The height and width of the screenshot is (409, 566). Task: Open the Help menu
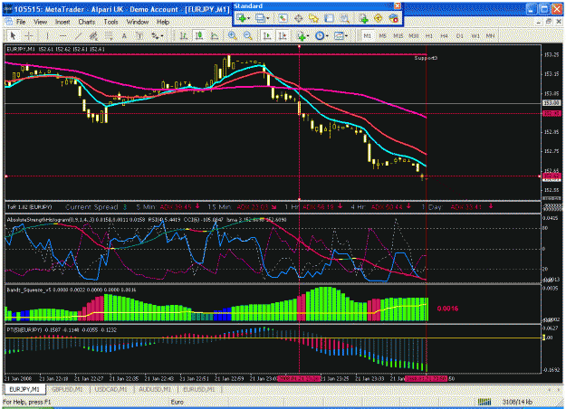click(163, 22)
